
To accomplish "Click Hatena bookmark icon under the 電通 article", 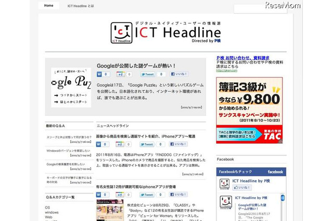I will [x=98, y=144].
